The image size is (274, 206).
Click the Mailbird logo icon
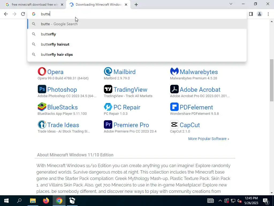[108, 71]
